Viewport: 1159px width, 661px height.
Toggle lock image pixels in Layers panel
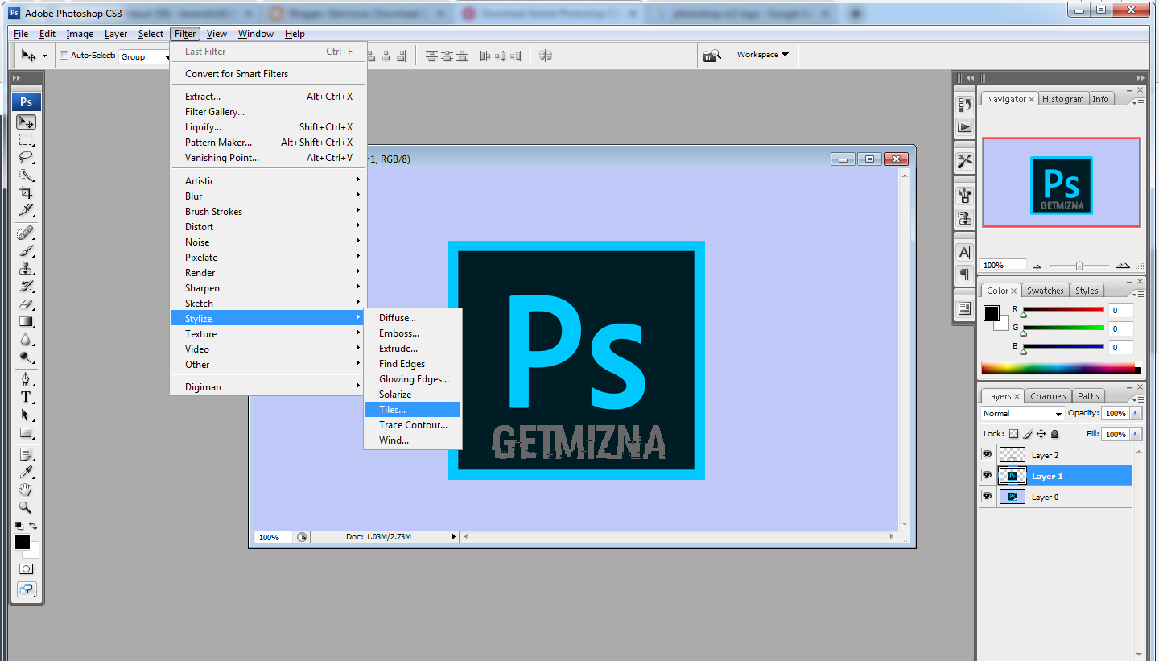[x=1027, y=434]
